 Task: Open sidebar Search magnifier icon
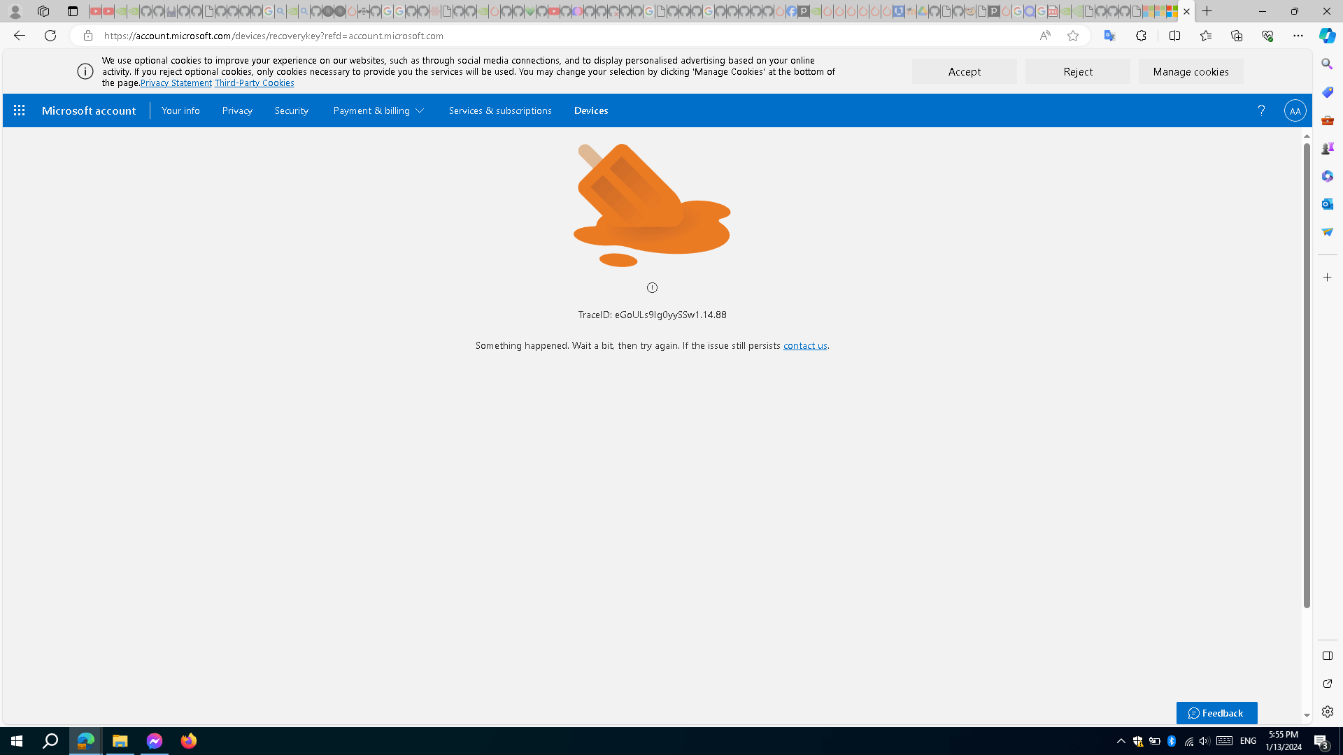(x=1327, y=64)
